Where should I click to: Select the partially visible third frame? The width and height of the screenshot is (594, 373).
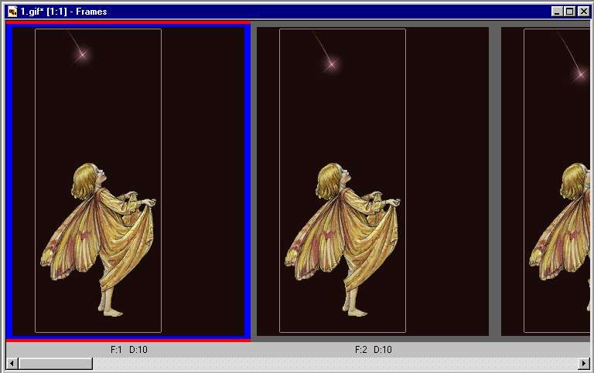coord(545,181)
